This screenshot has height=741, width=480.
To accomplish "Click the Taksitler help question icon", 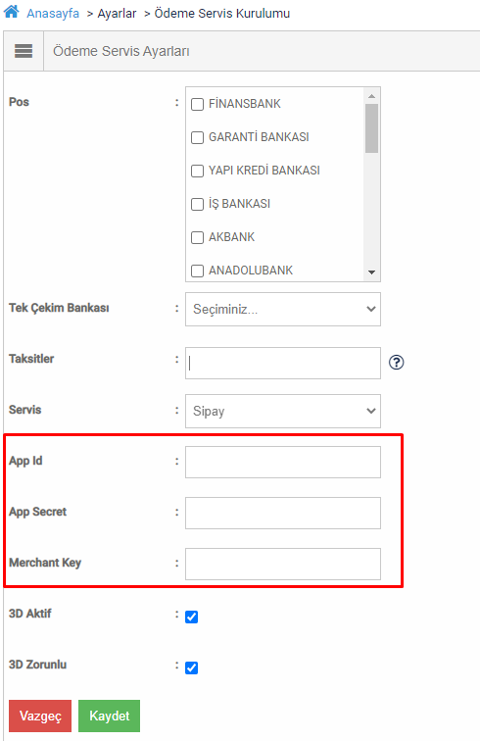I will click(396, 363).
